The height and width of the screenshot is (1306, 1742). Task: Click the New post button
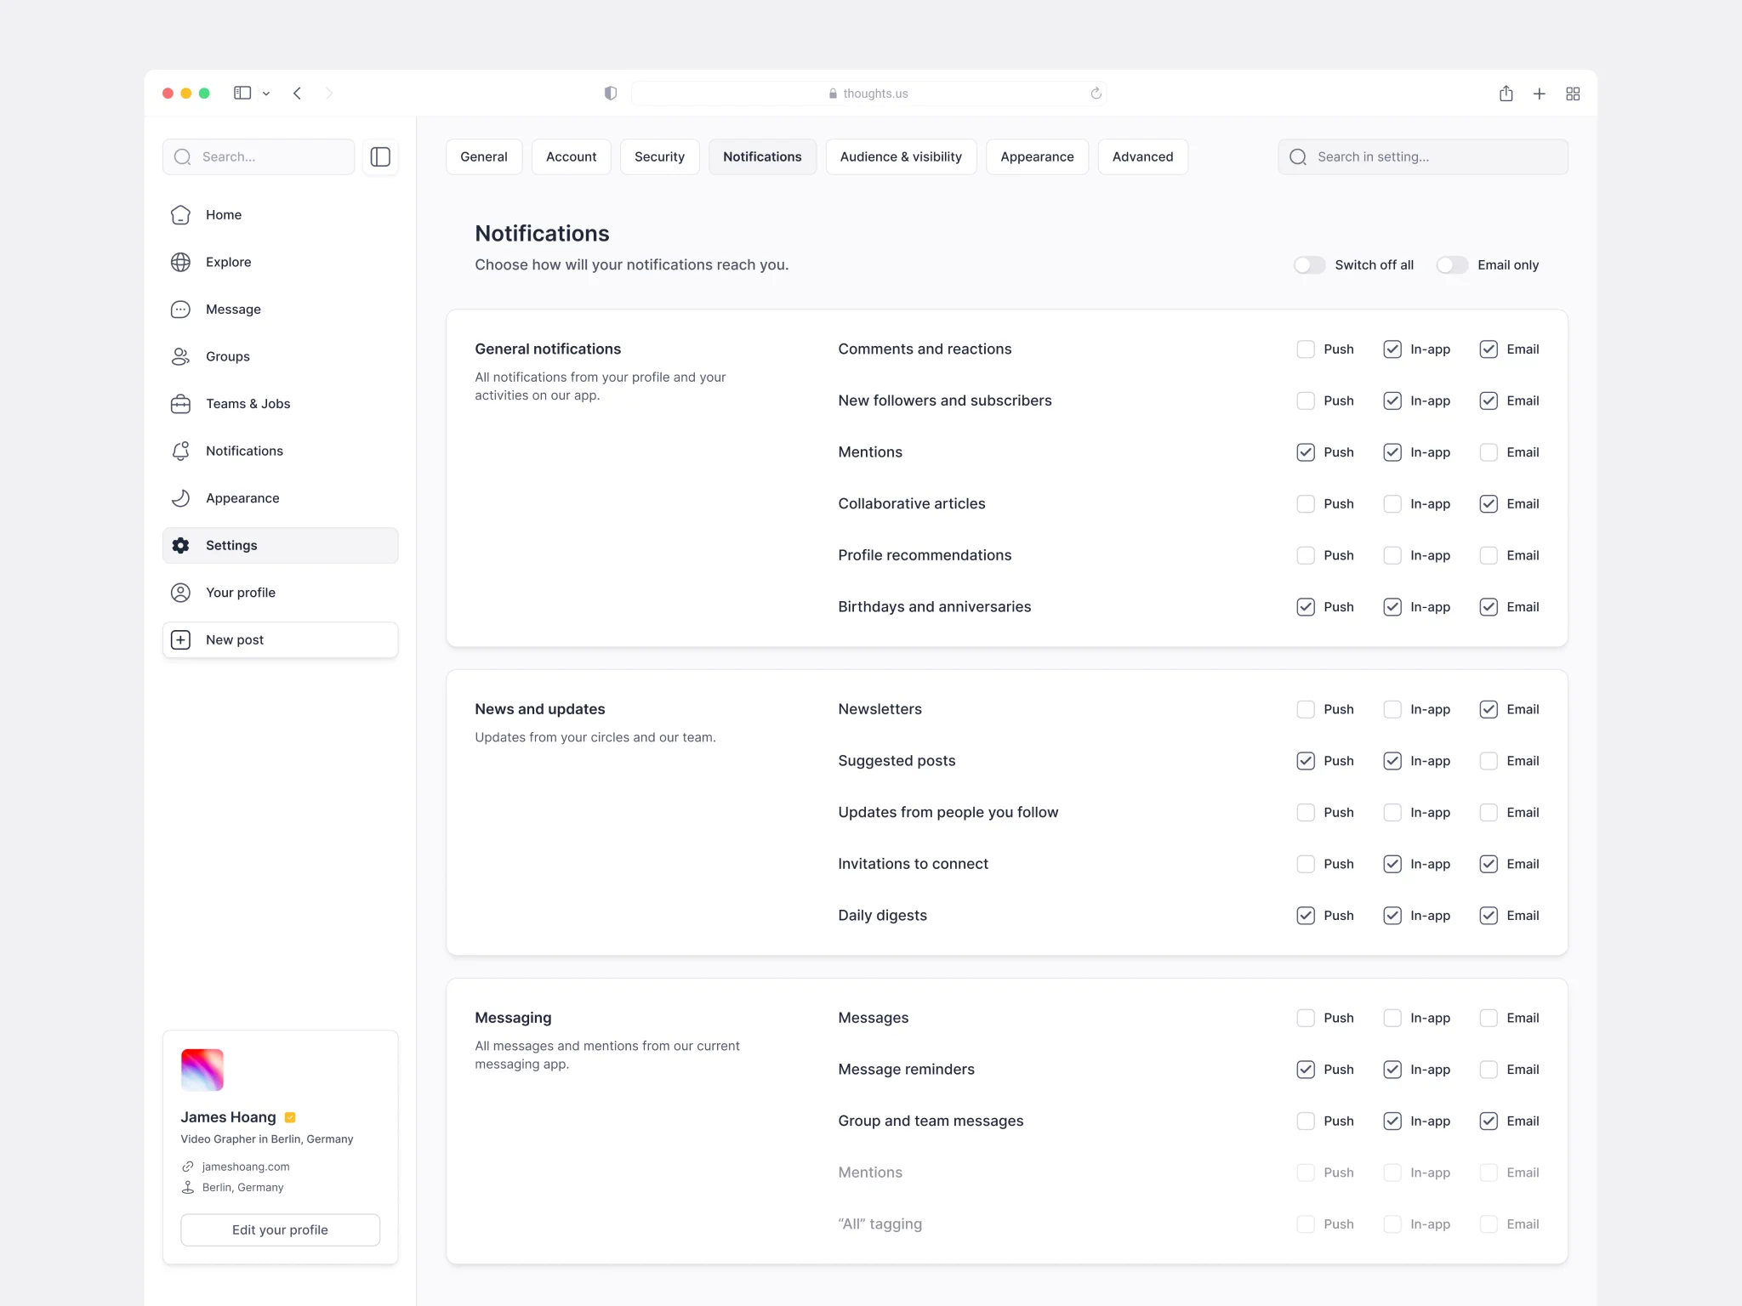[280, 640]
